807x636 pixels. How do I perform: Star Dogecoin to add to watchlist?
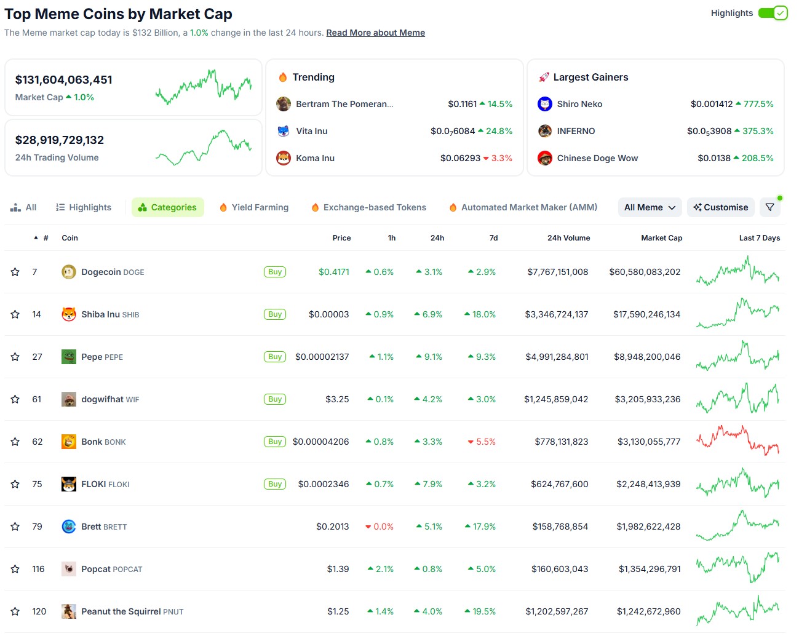[15, 272]
